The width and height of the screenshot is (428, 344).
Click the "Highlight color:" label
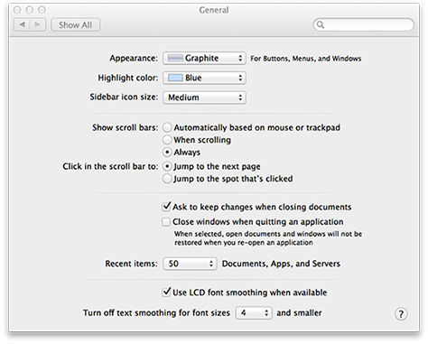(x=128, y=78)
